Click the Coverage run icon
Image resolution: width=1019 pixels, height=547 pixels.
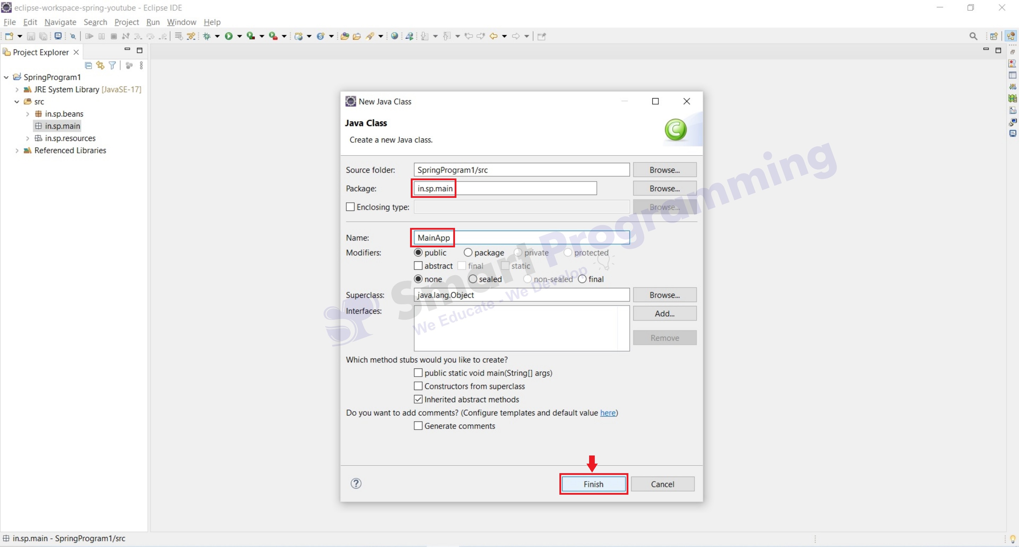pos(251,36)
